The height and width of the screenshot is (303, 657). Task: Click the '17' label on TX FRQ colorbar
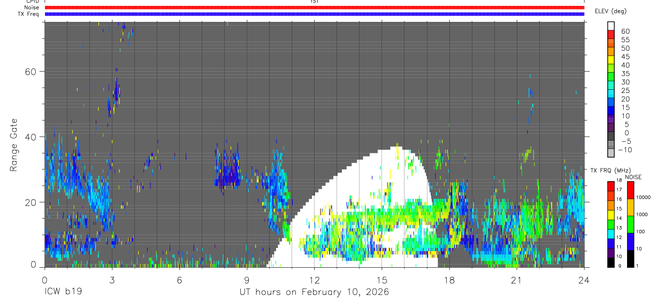618,190
